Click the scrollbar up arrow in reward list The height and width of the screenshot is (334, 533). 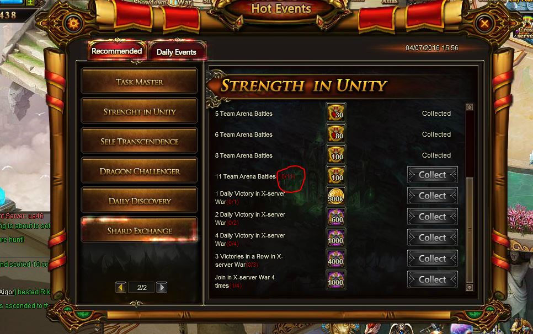coord(470,107)
